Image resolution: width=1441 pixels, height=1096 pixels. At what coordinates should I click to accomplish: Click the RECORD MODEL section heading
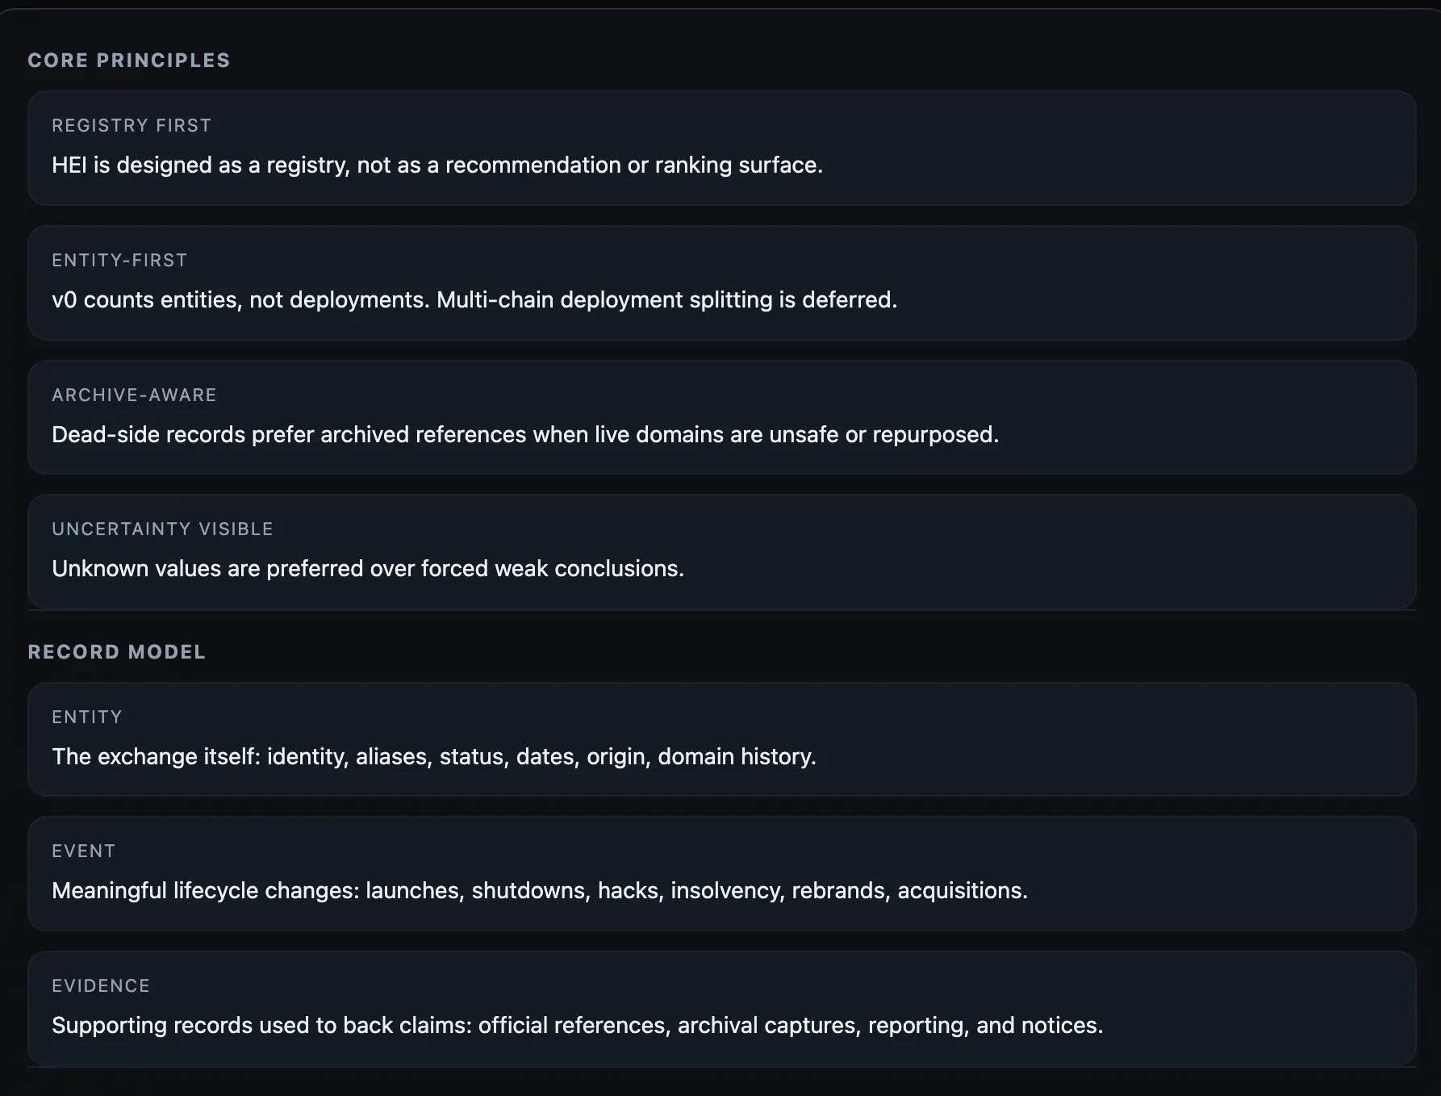117,652
